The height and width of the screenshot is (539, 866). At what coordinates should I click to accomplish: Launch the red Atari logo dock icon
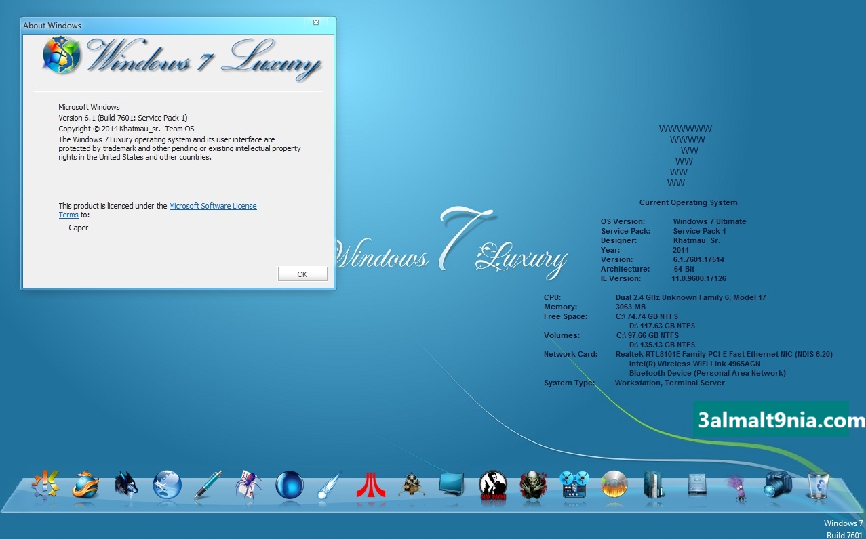pos(371,485)
